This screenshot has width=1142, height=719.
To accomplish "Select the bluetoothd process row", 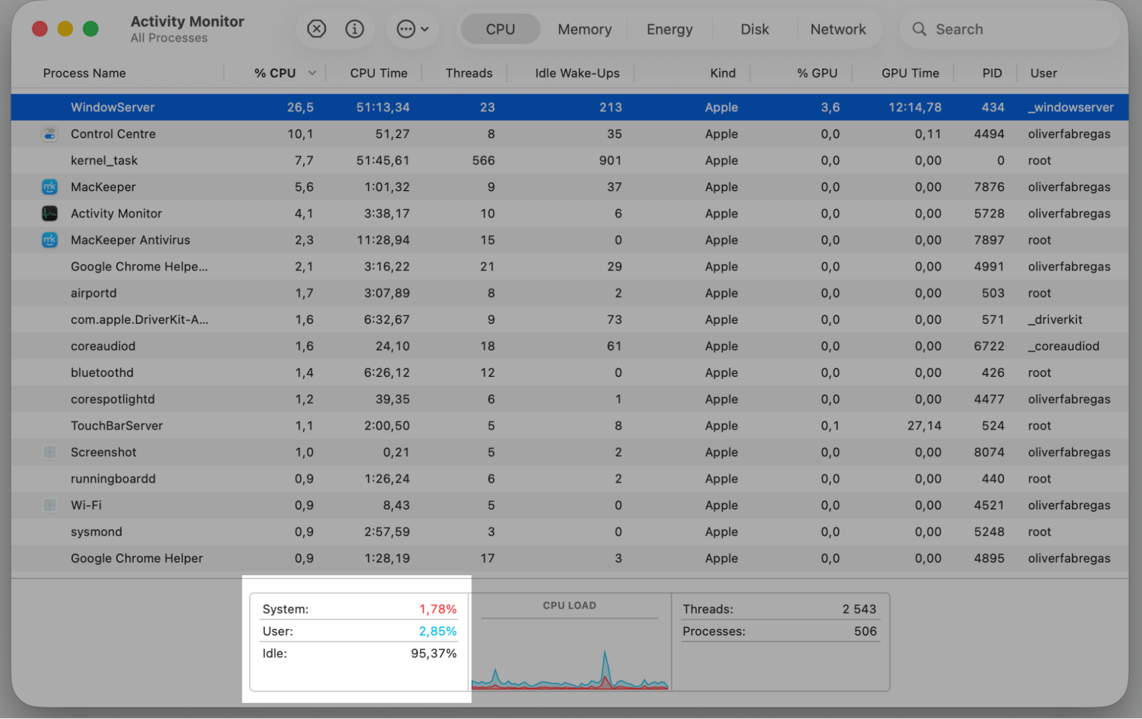I will [570, 373].
